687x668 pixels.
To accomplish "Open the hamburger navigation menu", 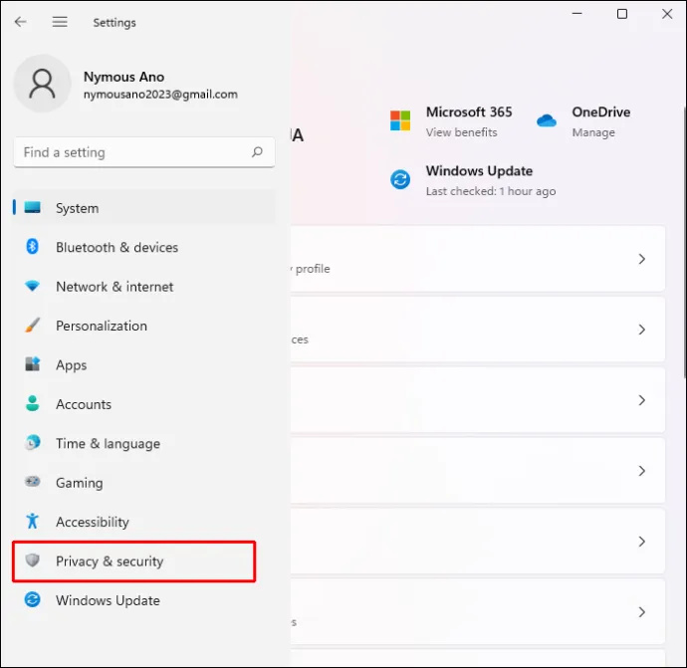I will (x=60, y=22).
